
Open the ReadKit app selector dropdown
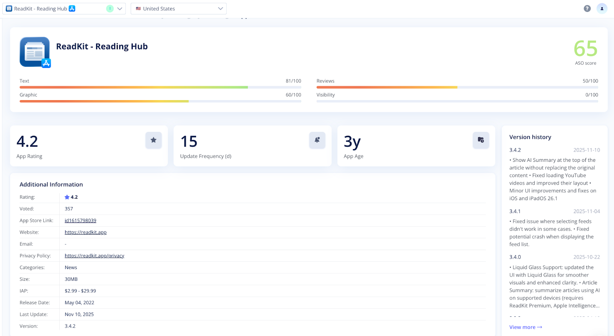[64, 8]
